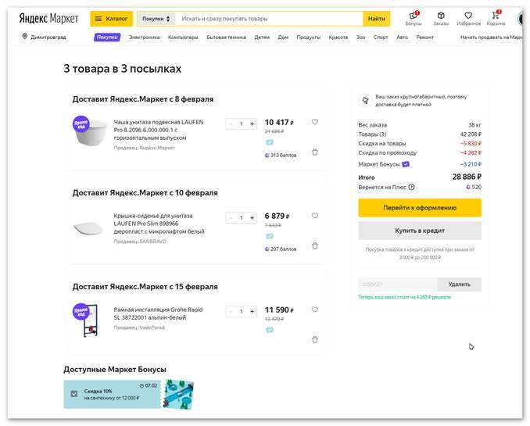
Task: Open the Корзина cart icon
Action: (x=496, y=17)
